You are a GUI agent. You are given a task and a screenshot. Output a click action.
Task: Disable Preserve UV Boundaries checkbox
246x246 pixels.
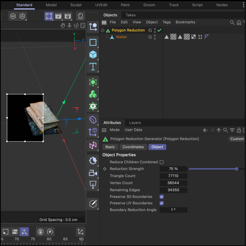pos(162,203)
